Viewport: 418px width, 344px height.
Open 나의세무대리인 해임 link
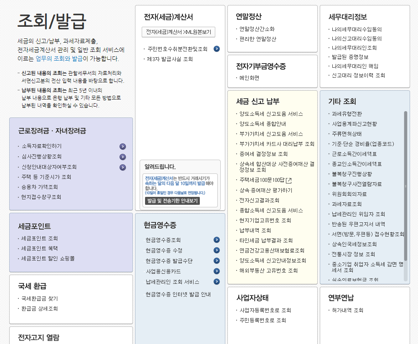pos(355,66)
